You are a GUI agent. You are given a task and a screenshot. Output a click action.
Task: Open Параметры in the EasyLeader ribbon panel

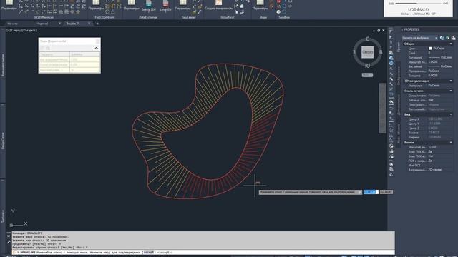(x=183, y=5)
